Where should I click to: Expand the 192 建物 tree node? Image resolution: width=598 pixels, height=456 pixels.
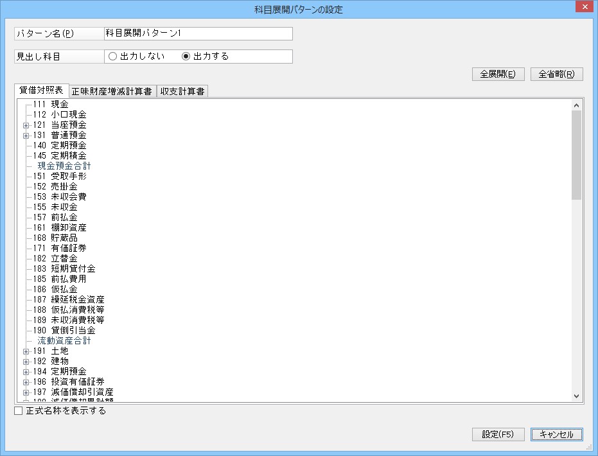point(26,362)
